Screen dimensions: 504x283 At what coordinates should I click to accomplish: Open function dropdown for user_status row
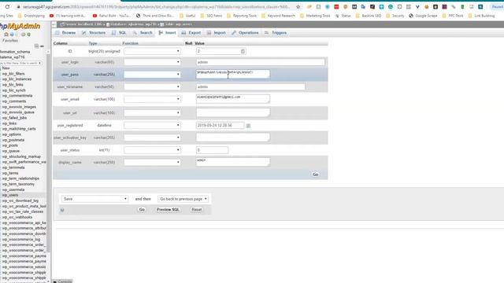pos(152,150)
